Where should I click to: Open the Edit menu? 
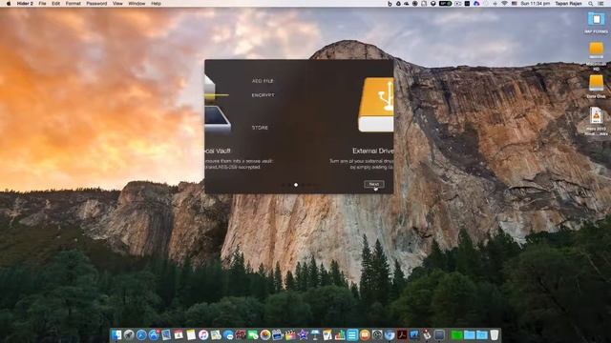click(x=55, y=3)
